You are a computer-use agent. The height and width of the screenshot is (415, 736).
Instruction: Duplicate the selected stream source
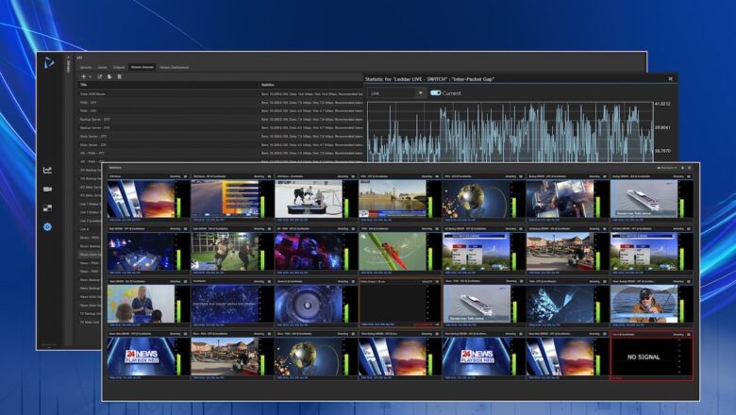[x=109, y=76]
